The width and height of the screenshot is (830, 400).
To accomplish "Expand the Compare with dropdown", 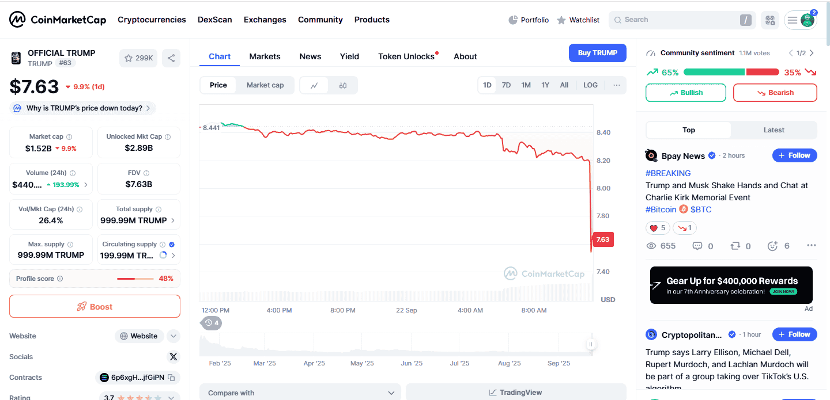I will pyautogui.click(x=300, y=393).
